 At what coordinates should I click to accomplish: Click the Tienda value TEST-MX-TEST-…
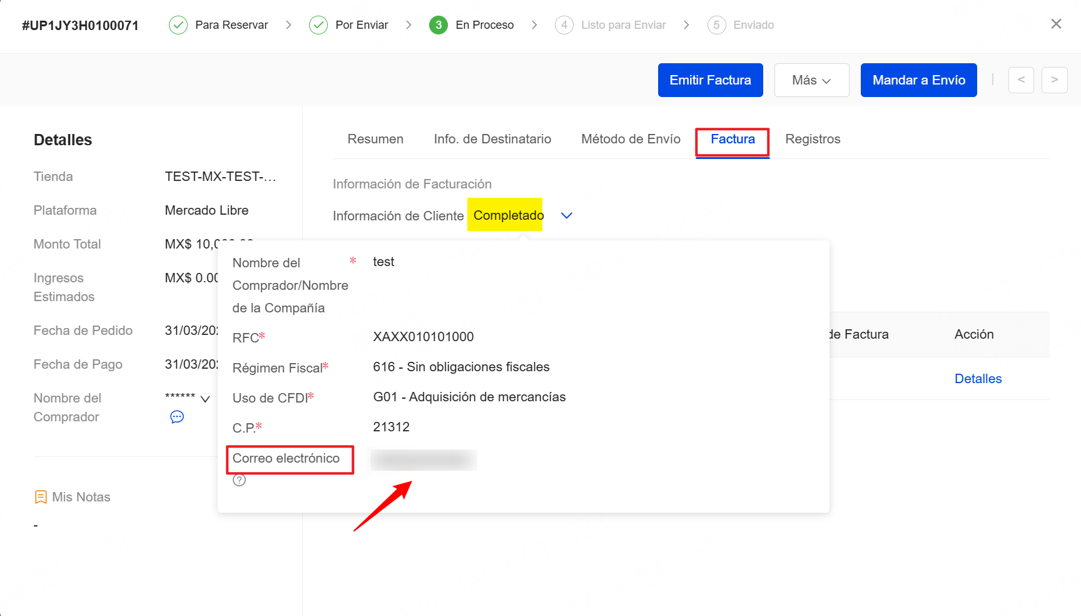pos(220,177)
